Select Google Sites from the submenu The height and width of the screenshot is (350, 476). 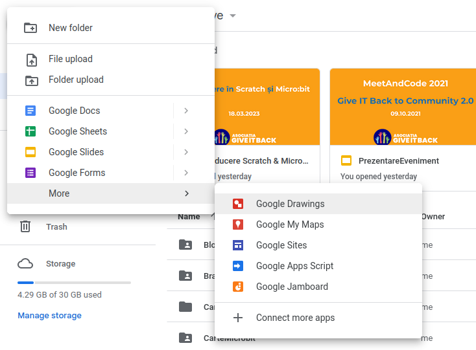pyautogui.click(x=281, y=245)
